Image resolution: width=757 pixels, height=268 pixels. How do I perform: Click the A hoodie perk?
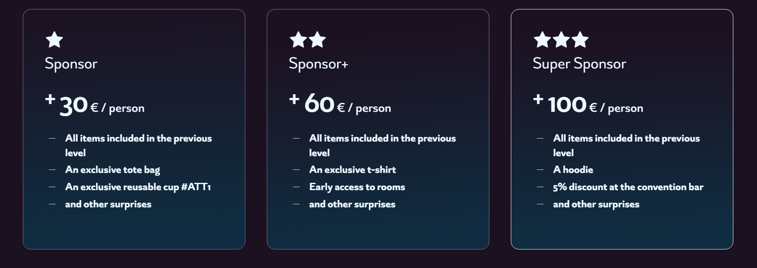coord(573,170)
